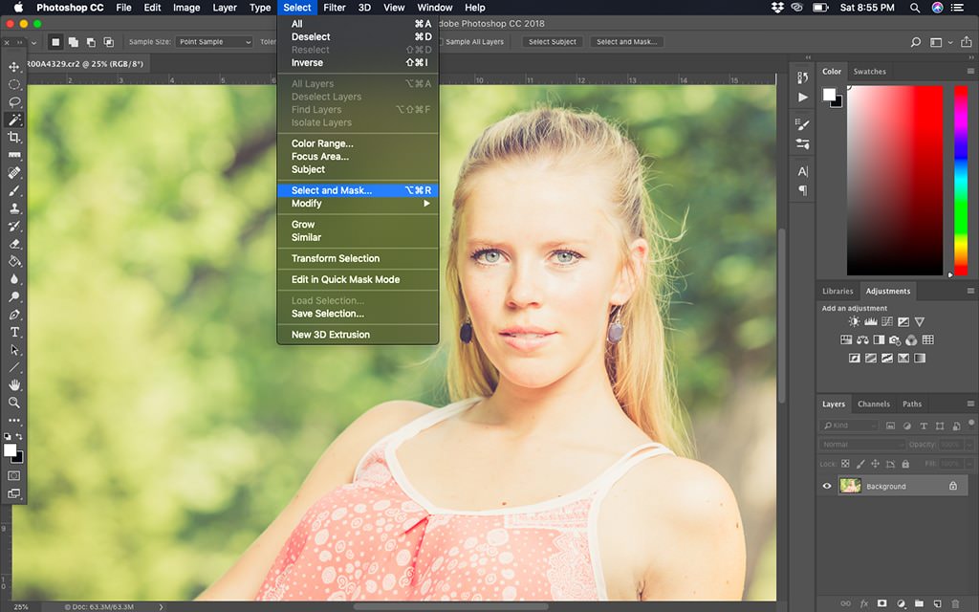Screen dimensions: 979x612
Task: Select the Paint Bucket tool
Action: click(x=14, y=261)
